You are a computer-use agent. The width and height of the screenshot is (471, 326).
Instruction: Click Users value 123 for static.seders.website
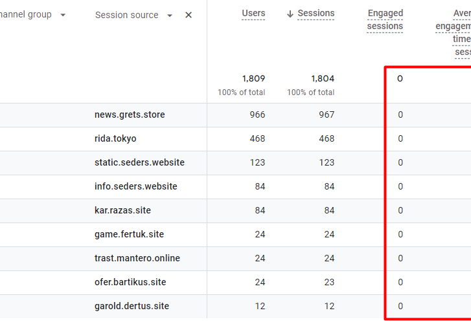(257, 162)
